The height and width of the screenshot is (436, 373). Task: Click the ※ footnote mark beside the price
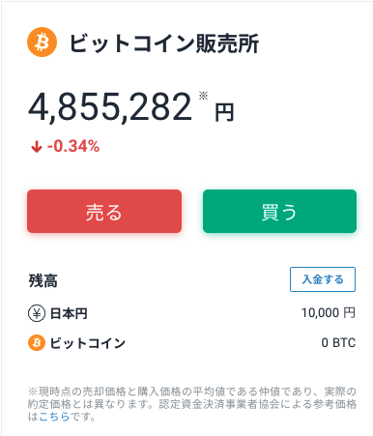(x=203, y=96)
